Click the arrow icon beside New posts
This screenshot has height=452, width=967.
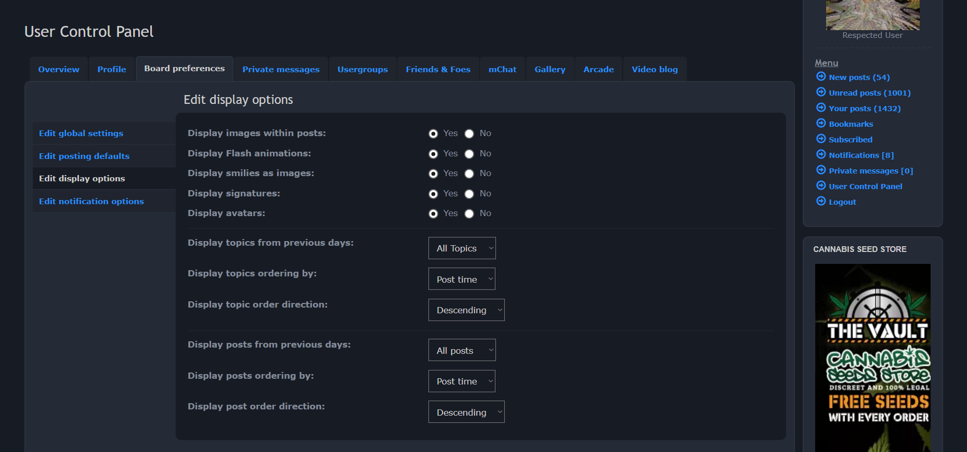pos(821,76)
